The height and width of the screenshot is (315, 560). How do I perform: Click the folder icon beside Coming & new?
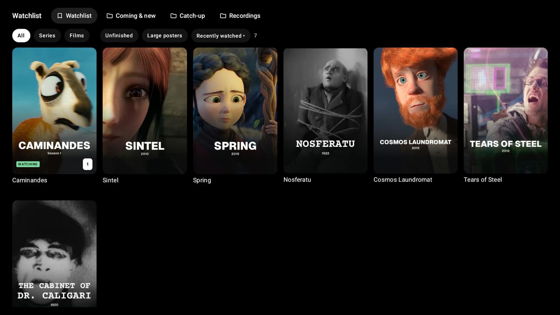click(x=110, y=16)
